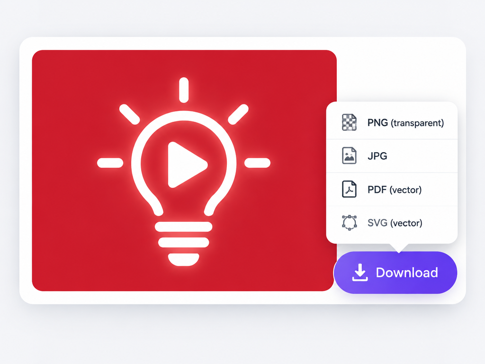The width and height of the screenshot is (485, 364).
Task: Open the red lightbulb logo preview
Action: pyautogui.click(x=184, y=171)
